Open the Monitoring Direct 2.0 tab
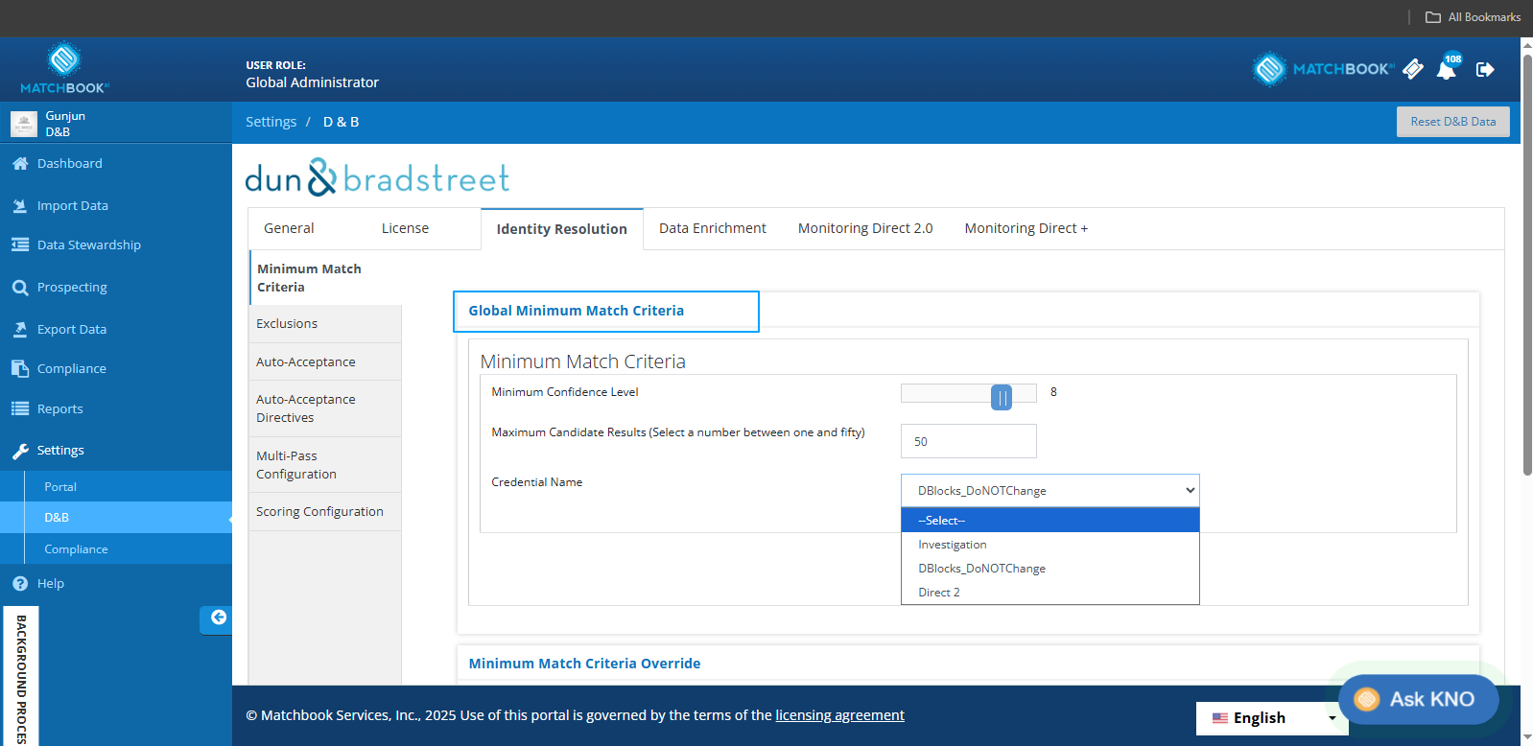Screen dimensions: 1533x746 click(865, 229)
